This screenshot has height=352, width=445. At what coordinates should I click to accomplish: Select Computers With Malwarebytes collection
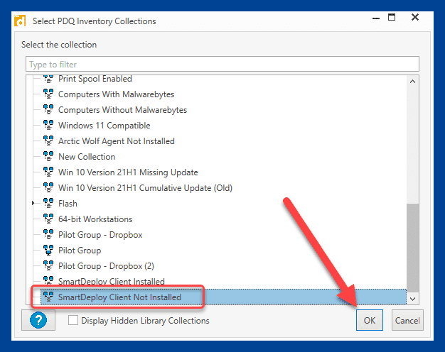point(116,94)
